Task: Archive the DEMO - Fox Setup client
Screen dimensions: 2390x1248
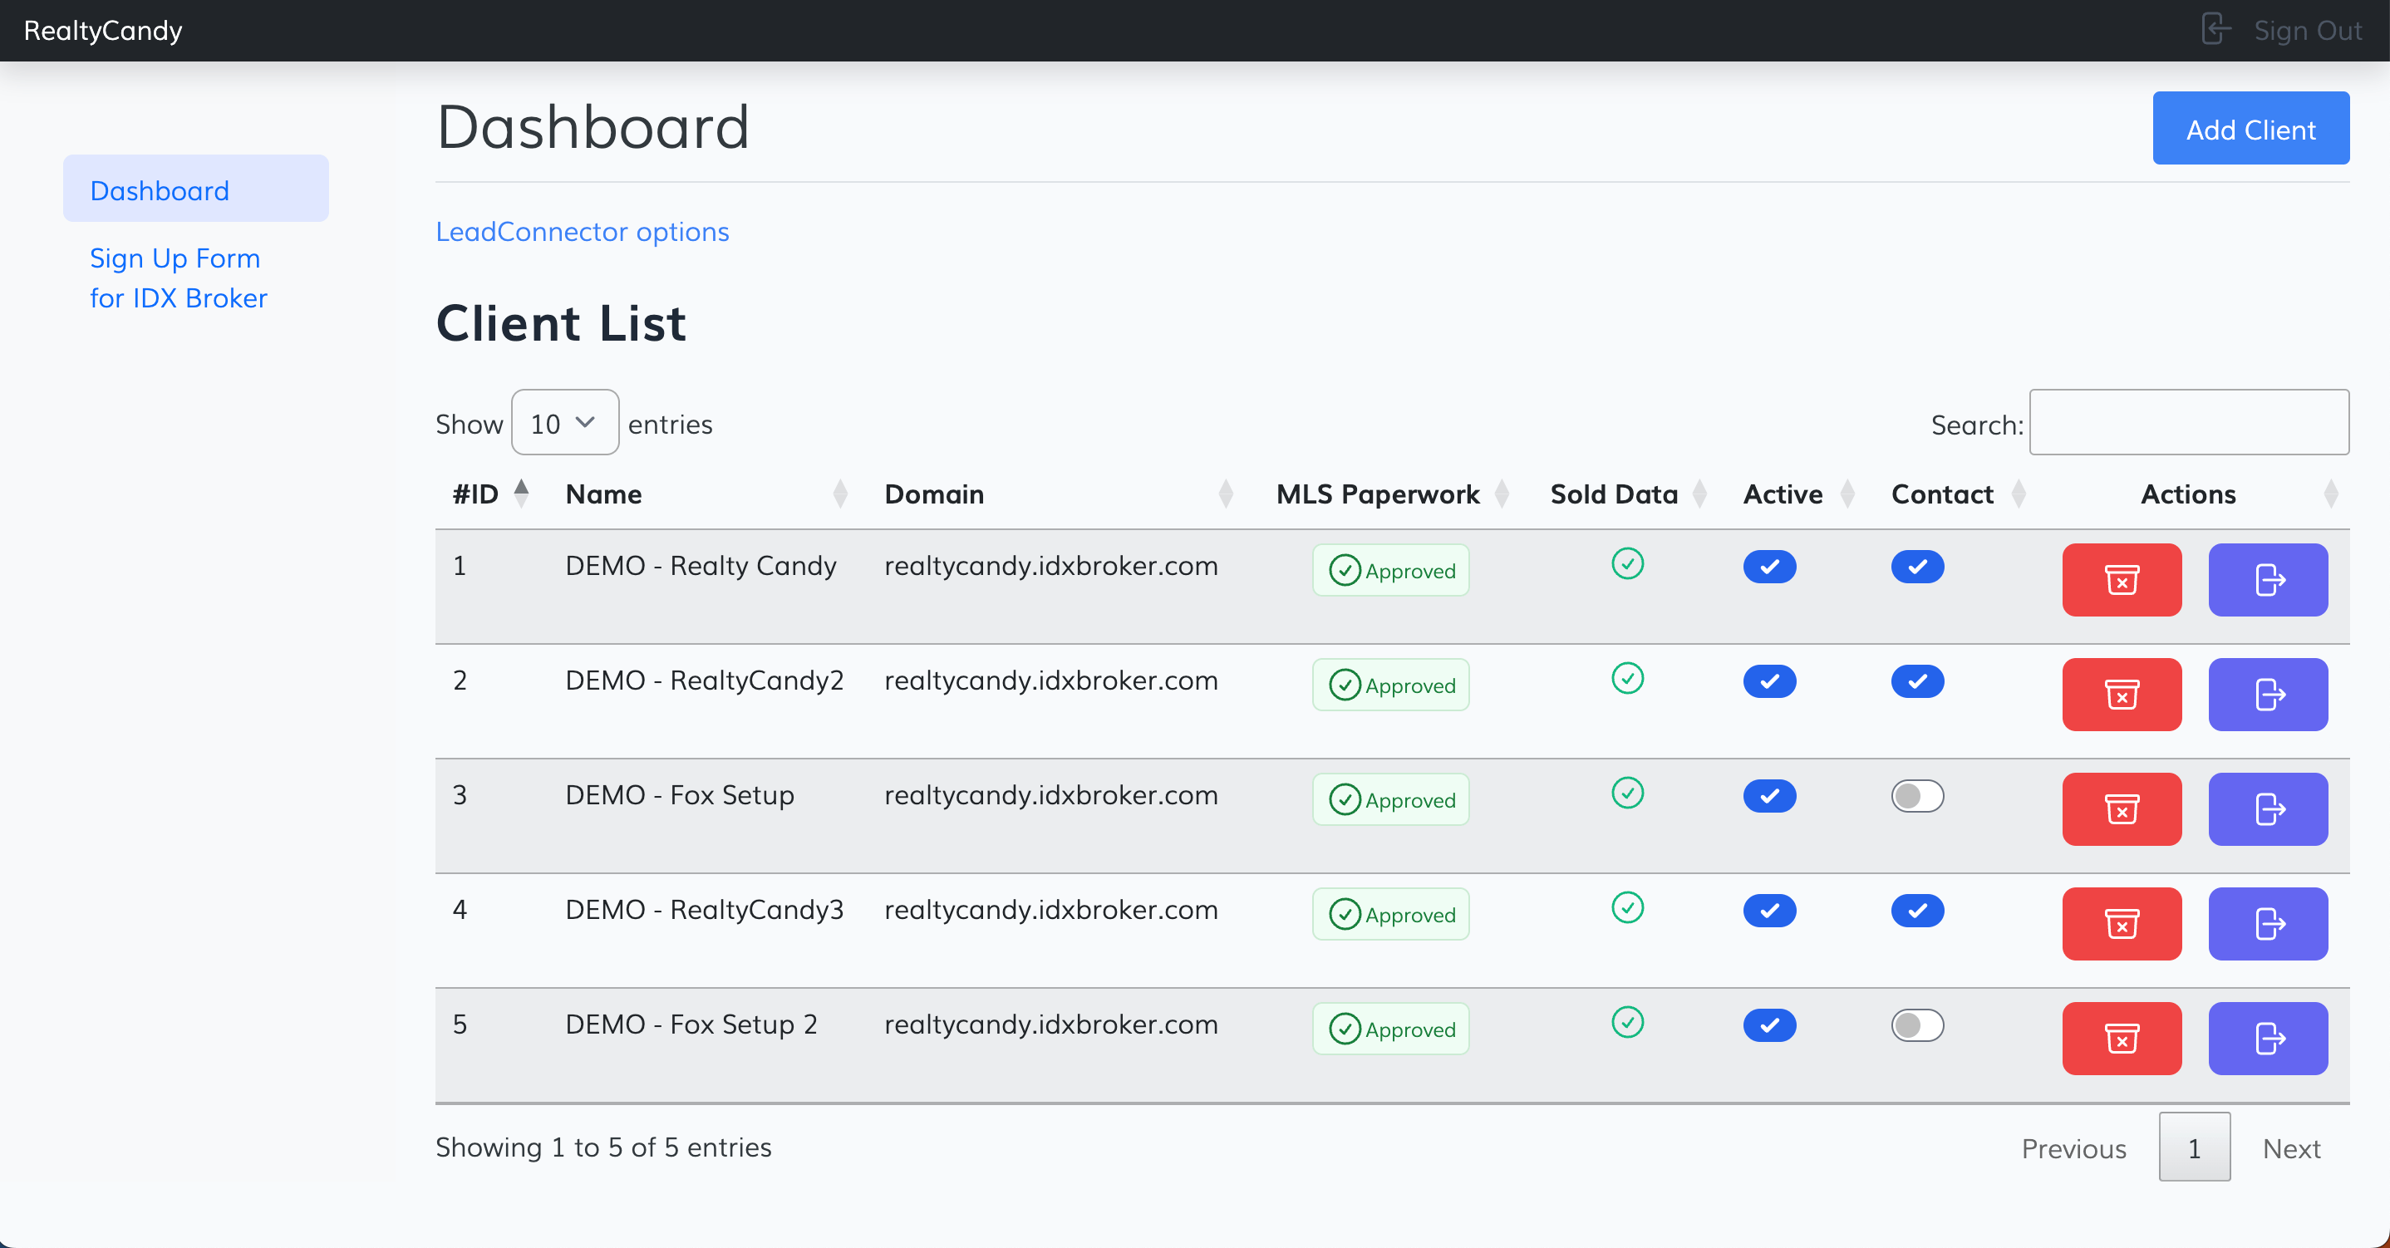Action: pos(2121,809)
